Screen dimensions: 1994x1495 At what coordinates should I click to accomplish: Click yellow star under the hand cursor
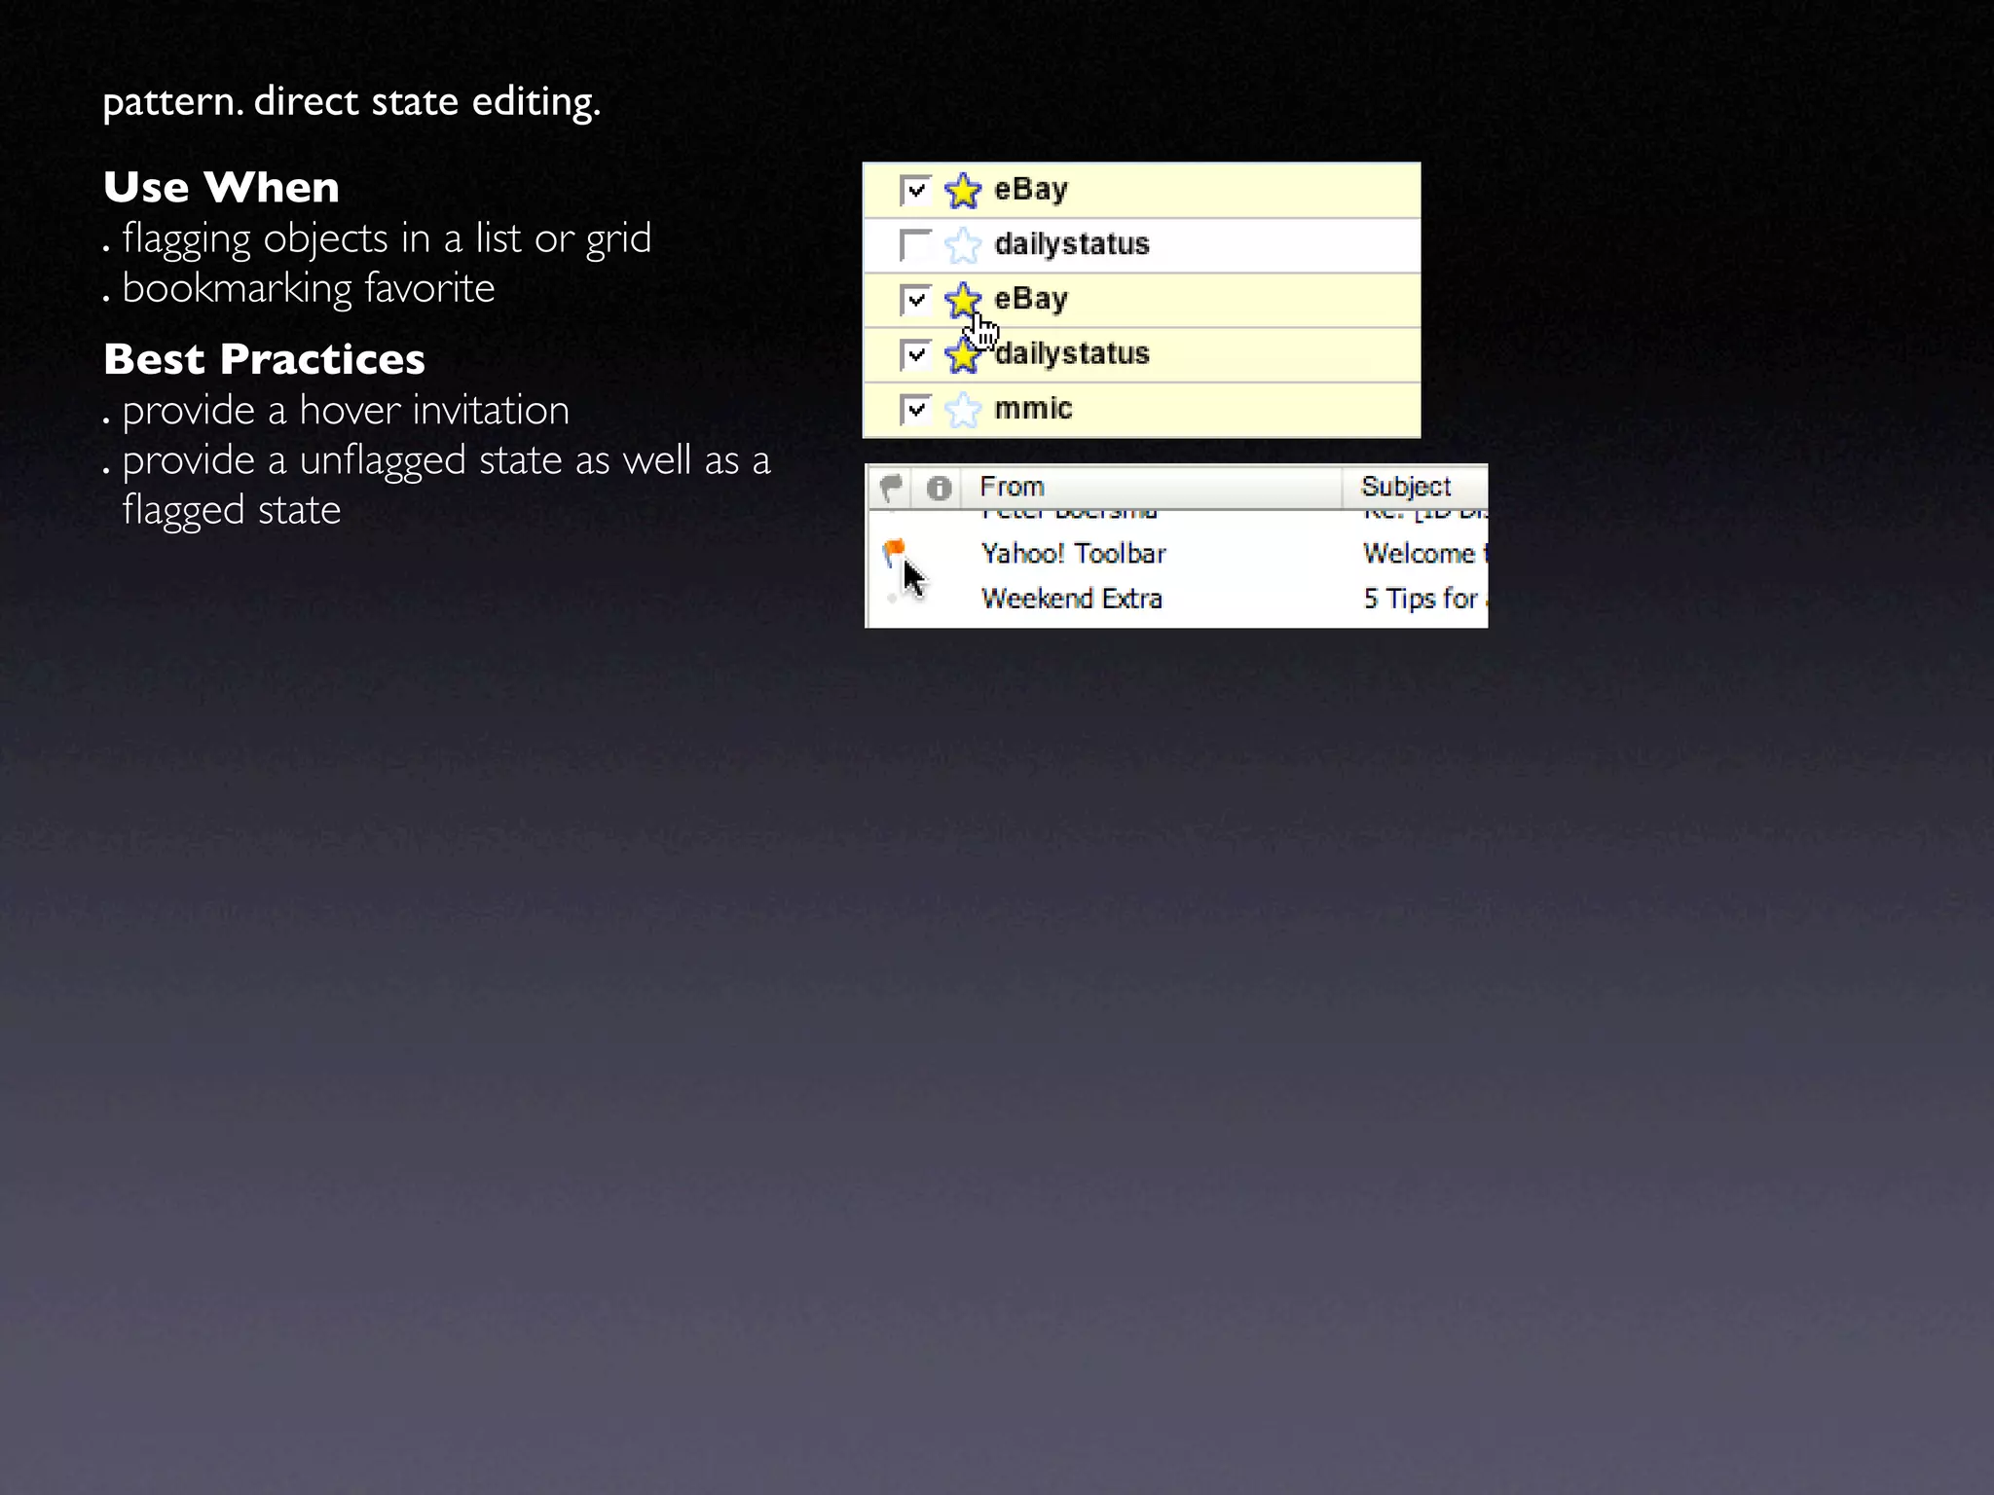click(962, 300)
